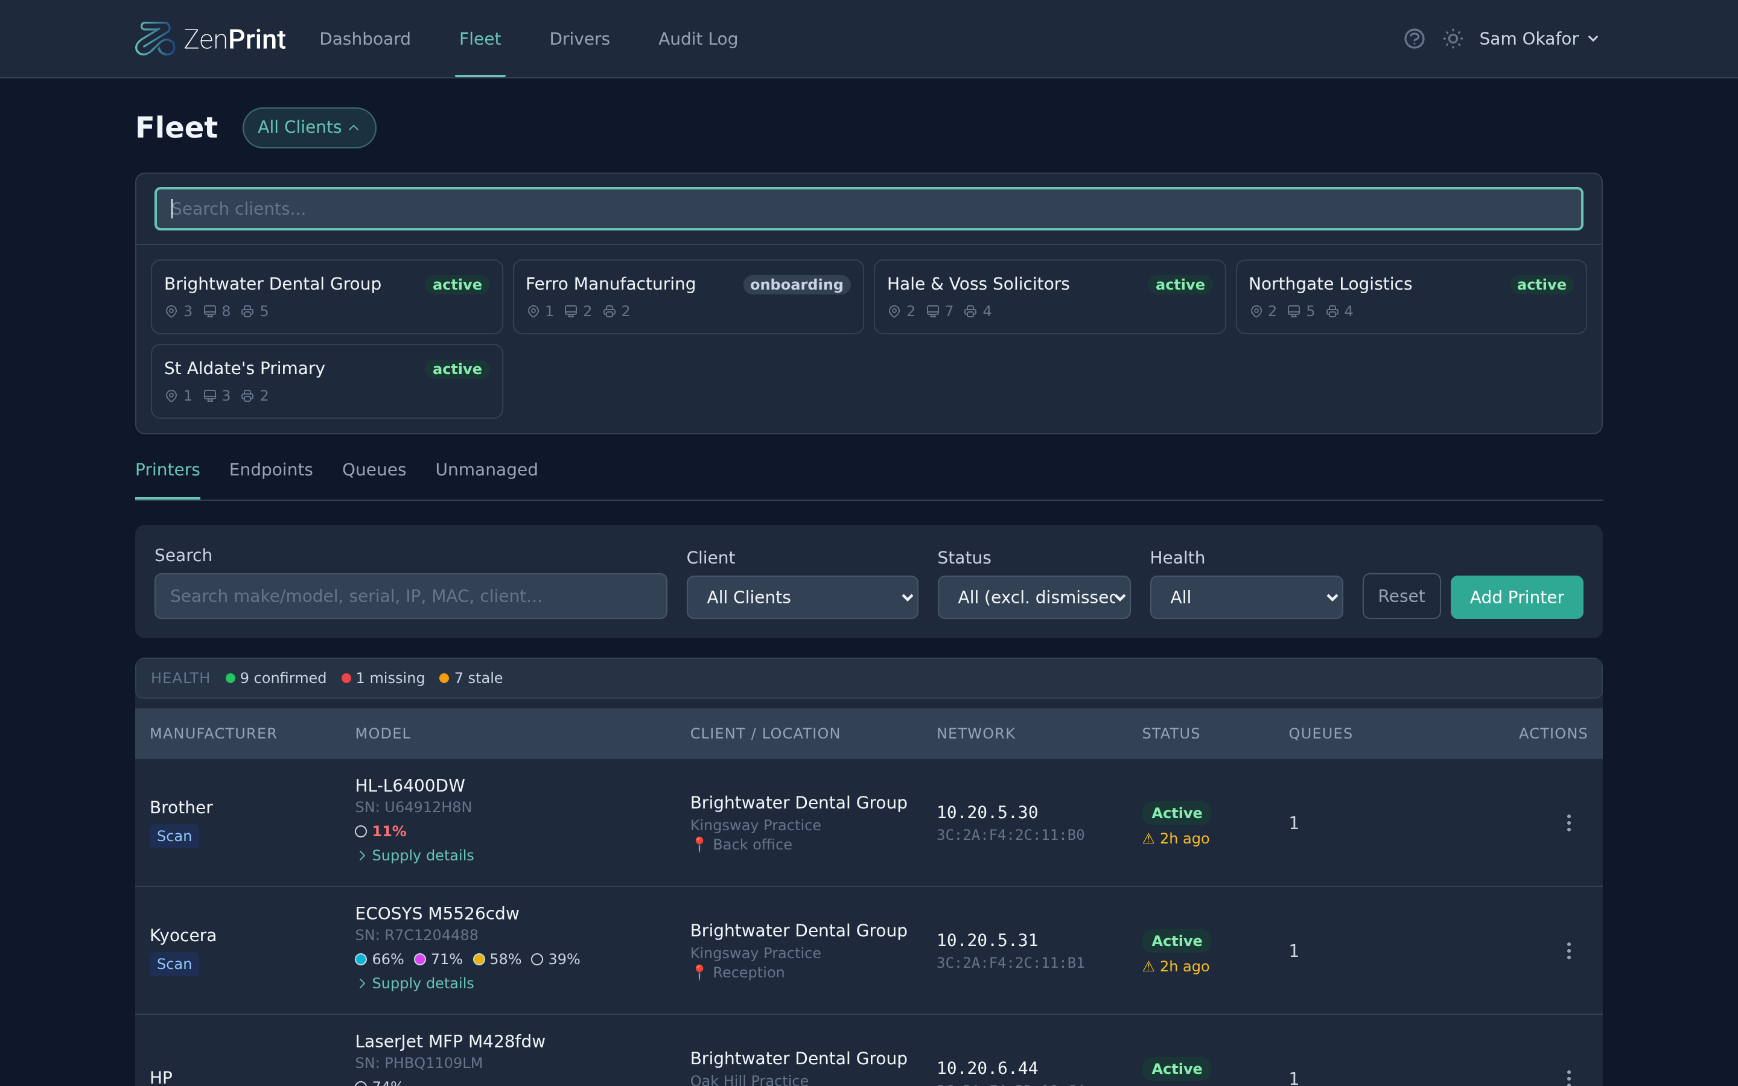Click monitor icon on Ferro Manufacturing card
Viewport: 1738px width, 1086px height.
[x=571, y=312]
